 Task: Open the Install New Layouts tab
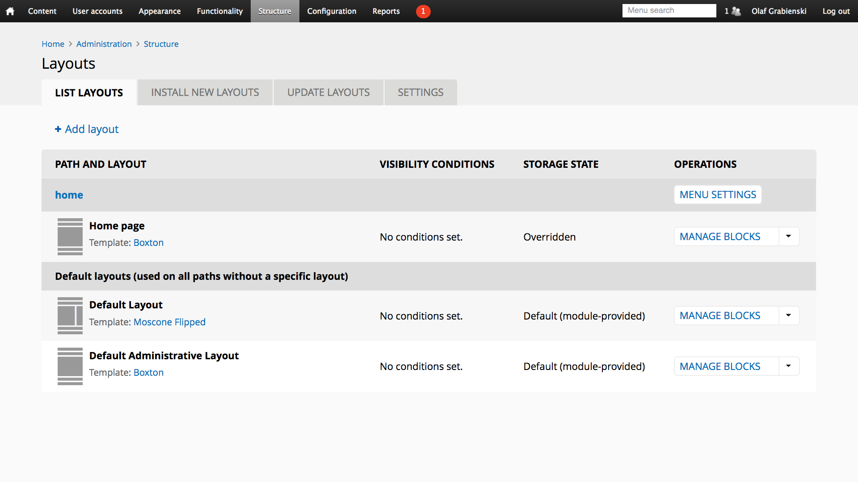(x=205, y=92)
